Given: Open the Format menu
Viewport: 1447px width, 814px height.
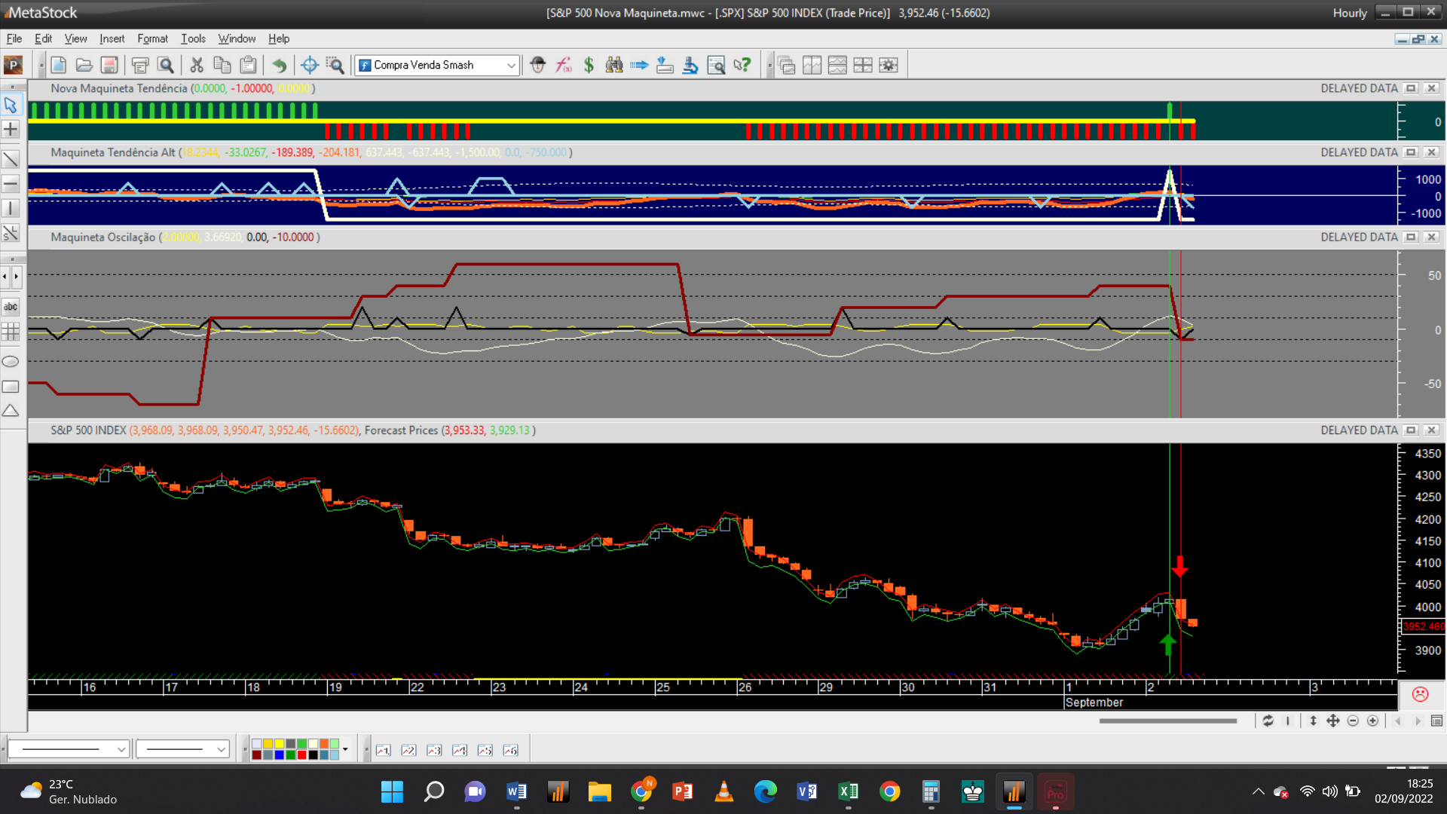Looking at the screenshot, I should [x=152, y=38].
